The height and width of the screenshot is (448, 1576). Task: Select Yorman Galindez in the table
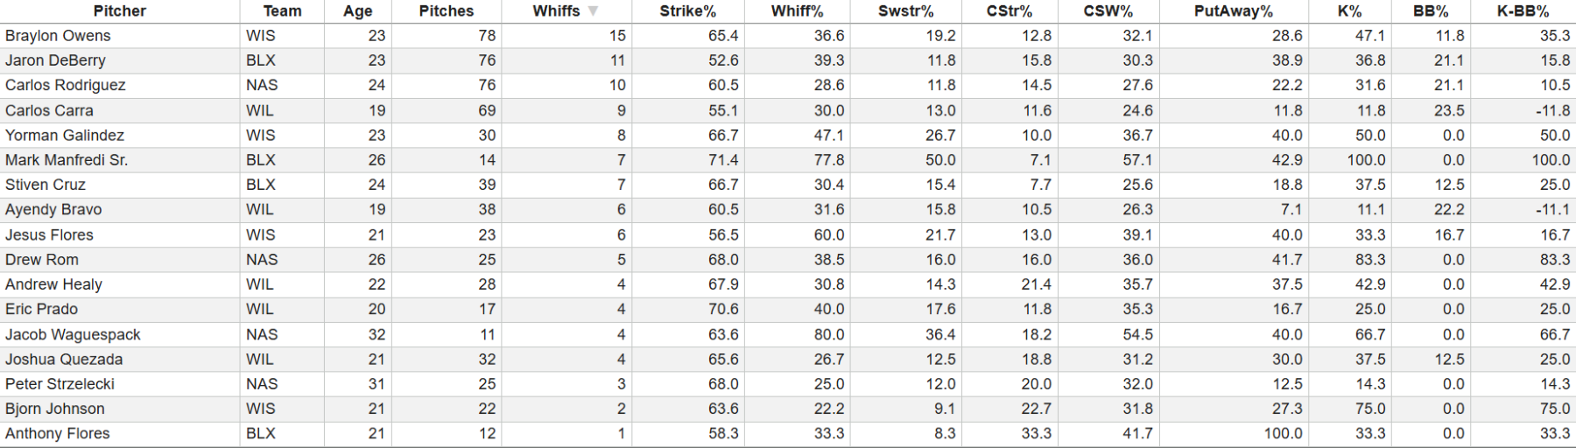click(65, 136)
